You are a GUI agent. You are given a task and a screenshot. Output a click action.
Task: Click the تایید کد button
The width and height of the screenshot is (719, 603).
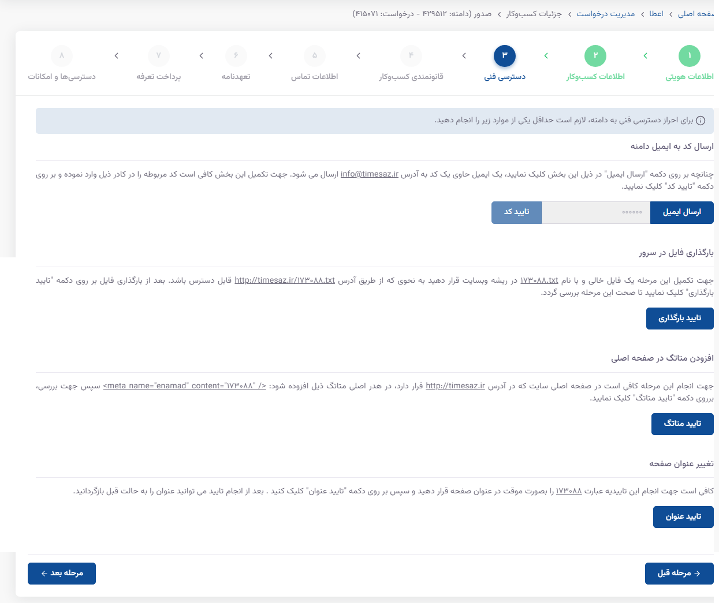tap(516, 212)
